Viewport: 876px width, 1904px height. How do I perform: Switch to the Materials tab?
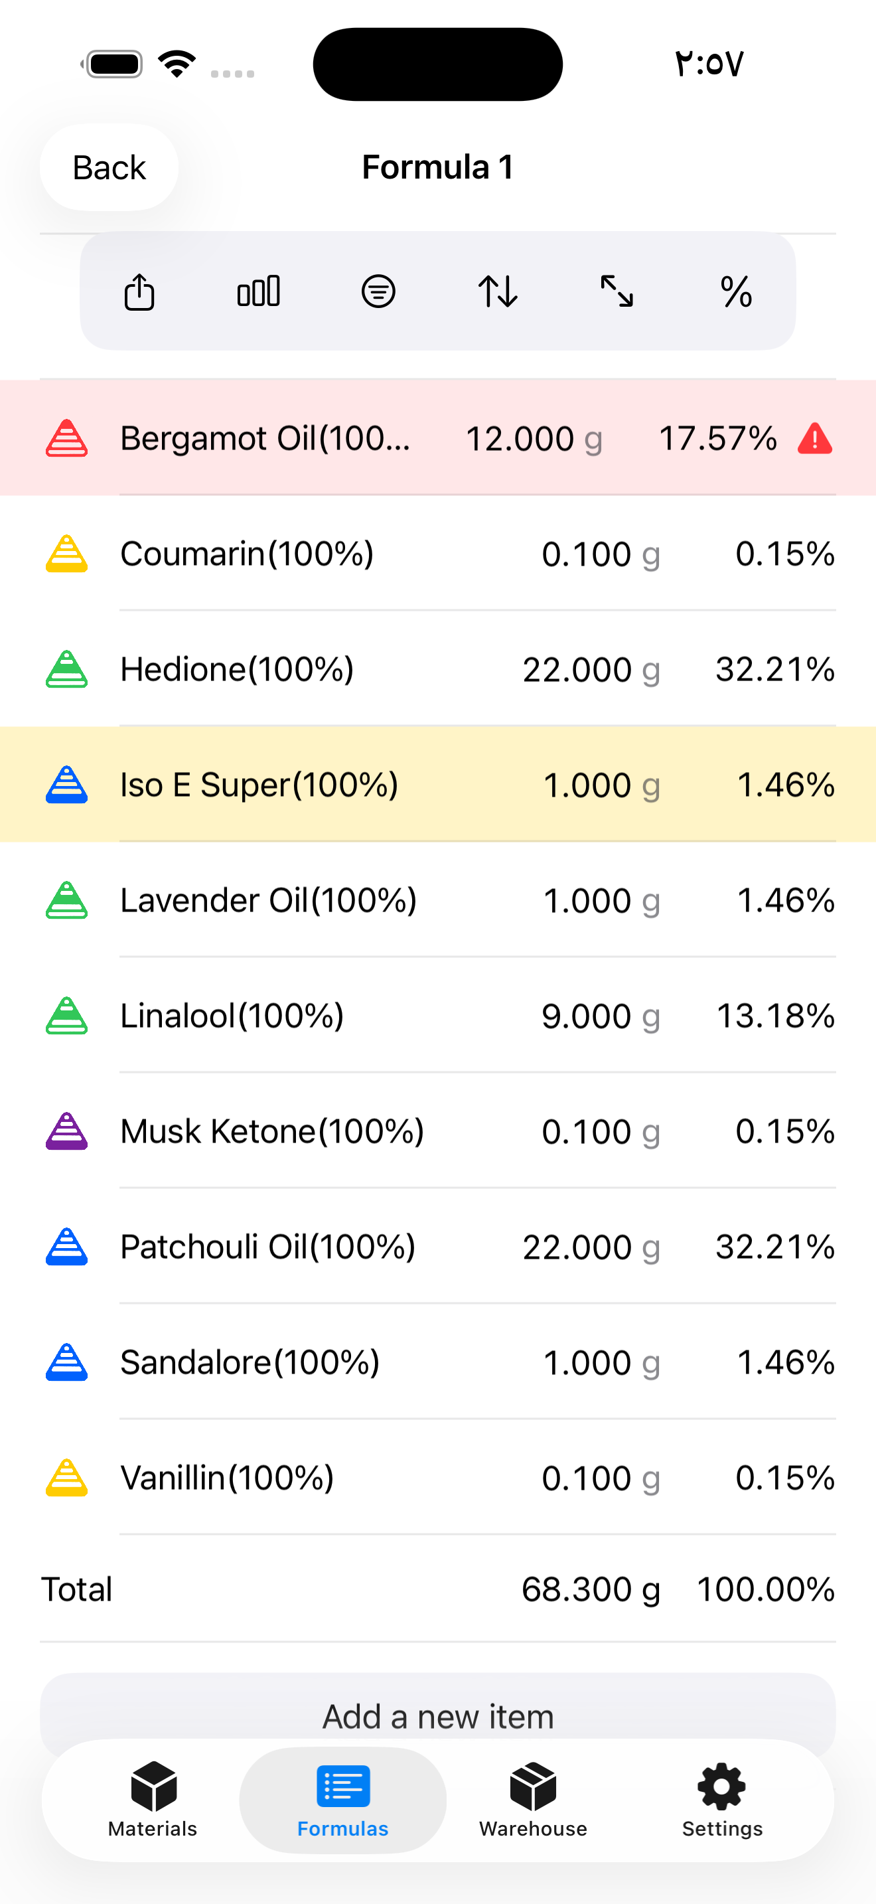point(153,1800)
